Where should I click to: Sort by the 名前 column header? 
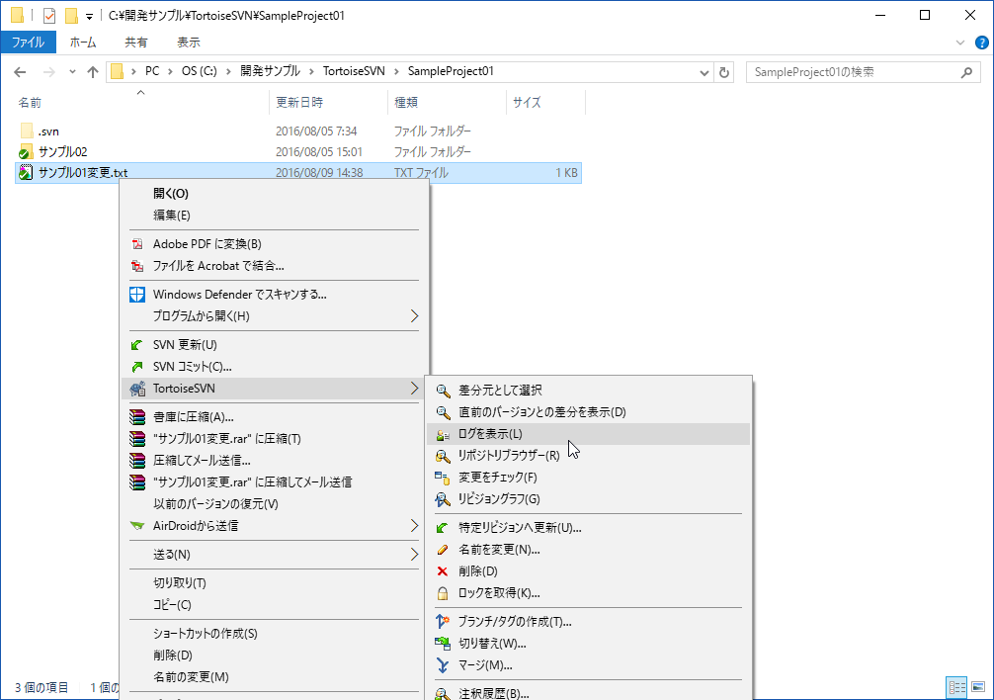coord(141,102)
